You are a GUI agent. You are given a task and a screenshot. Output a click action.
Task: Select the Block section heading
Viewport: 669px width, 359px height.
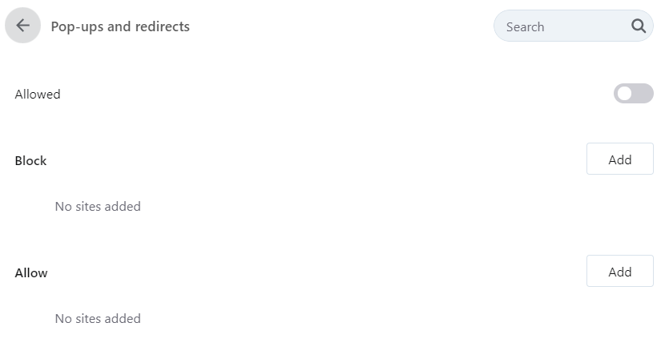click(30, 160)
